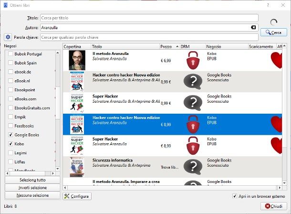Click the unknown DRM icon on Google Books Hacker contro hacker
Viewport: 291px width, 214px height.
point(193,82)
